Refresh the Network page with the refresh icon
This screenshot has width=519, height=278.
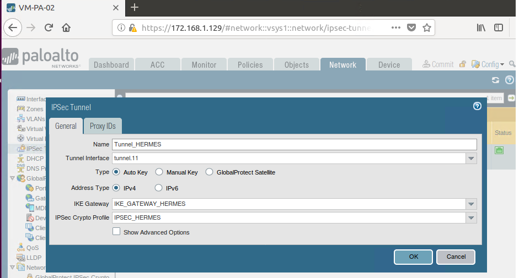tap(495, 80)
